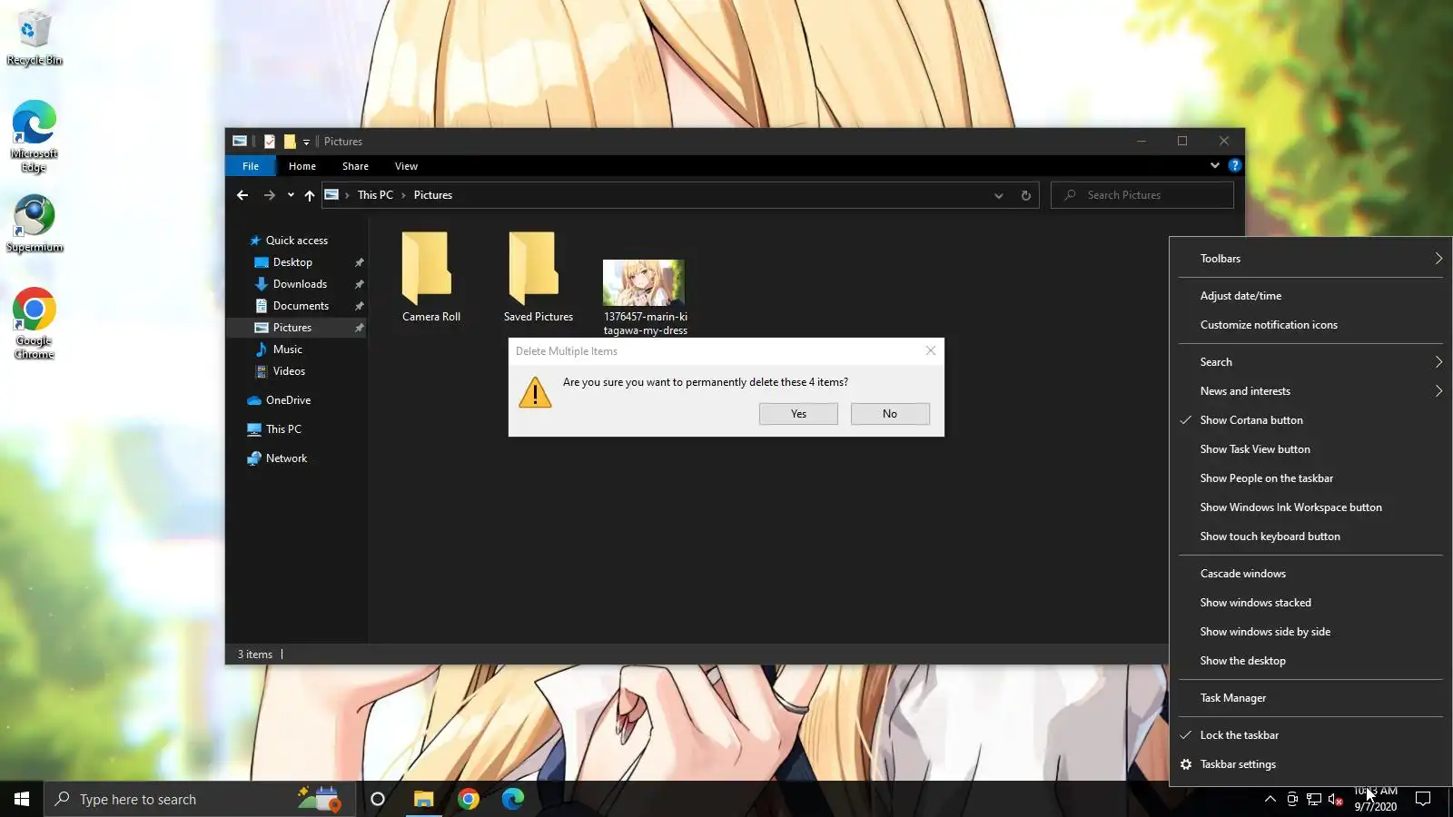Open Videos in navigation pane
This screenshot has width=1453, height=817.
click(289, 371)
